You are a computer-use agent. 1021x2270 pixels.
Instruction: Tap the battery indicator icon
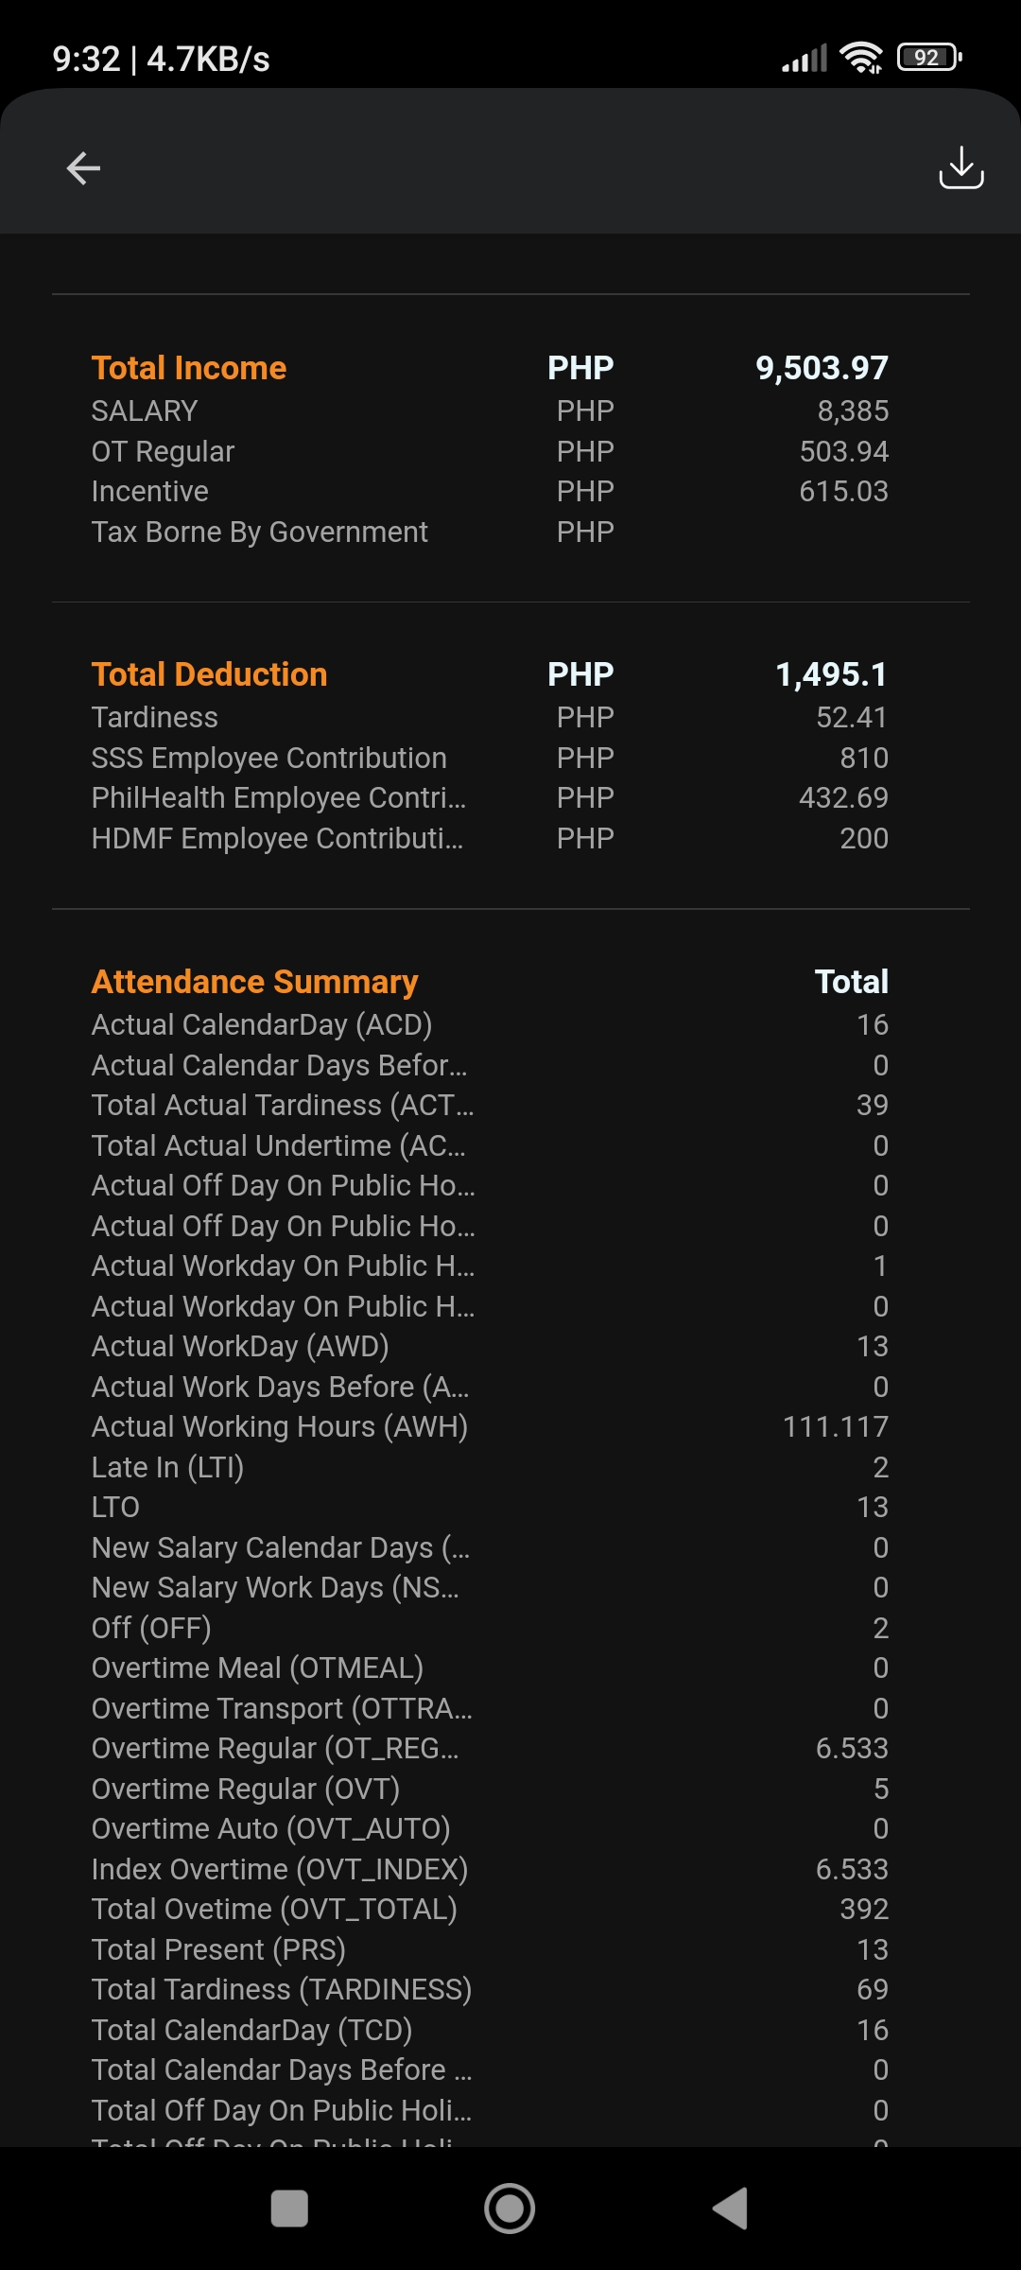(x=929, y=58)
